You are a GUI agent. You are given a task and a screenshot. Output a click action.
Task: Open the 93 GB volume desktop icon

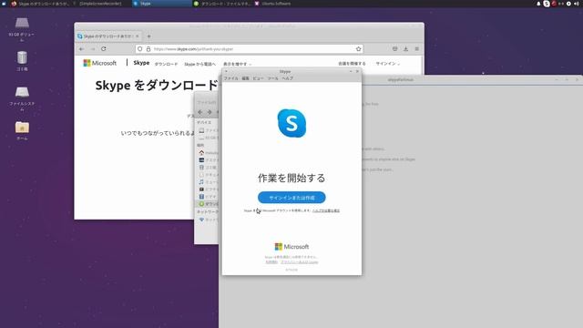click(x=22, y=29)
